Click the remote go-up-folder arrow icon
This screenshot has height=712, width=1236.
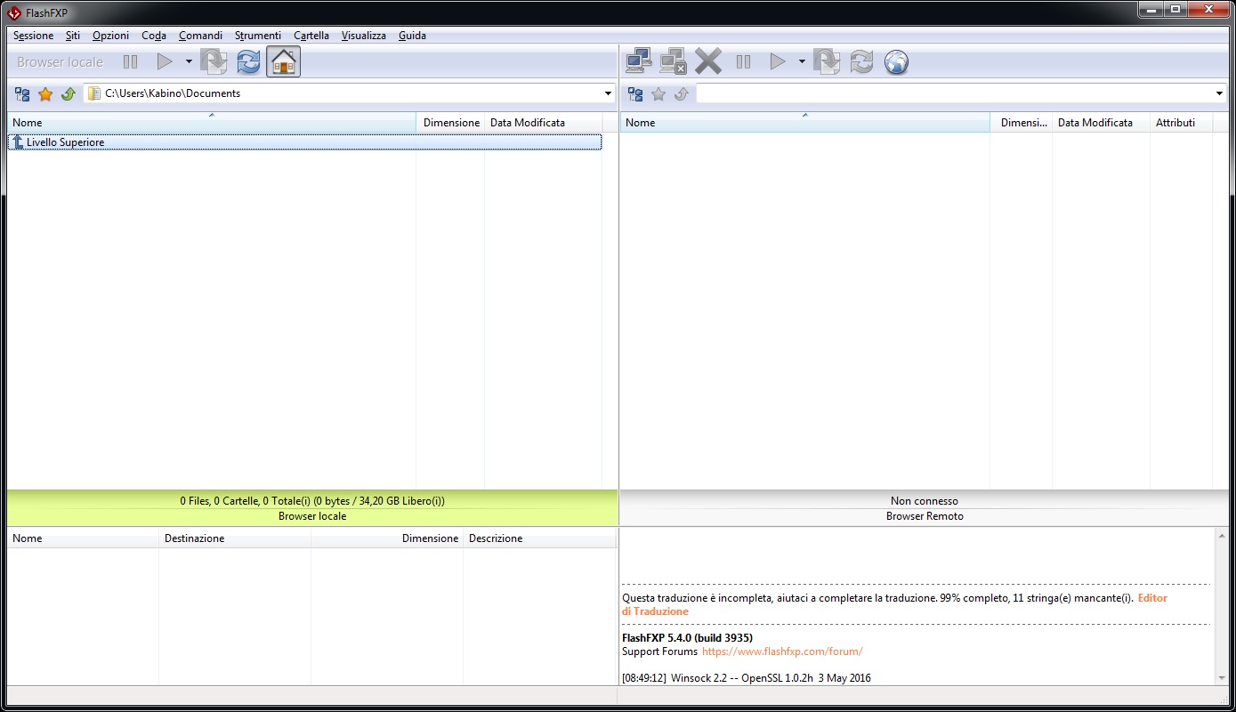[681, 93]
